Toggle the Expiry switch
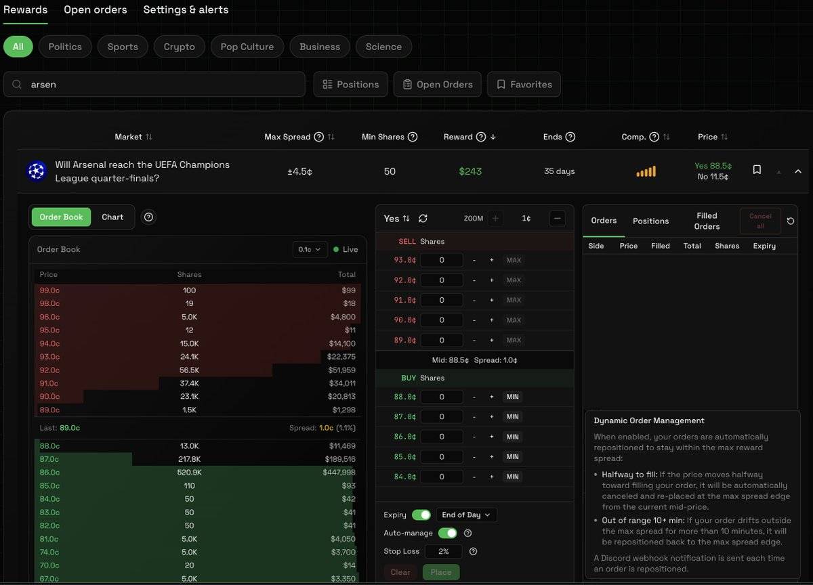This screenshot has width=813, height=585. point(421,515)
